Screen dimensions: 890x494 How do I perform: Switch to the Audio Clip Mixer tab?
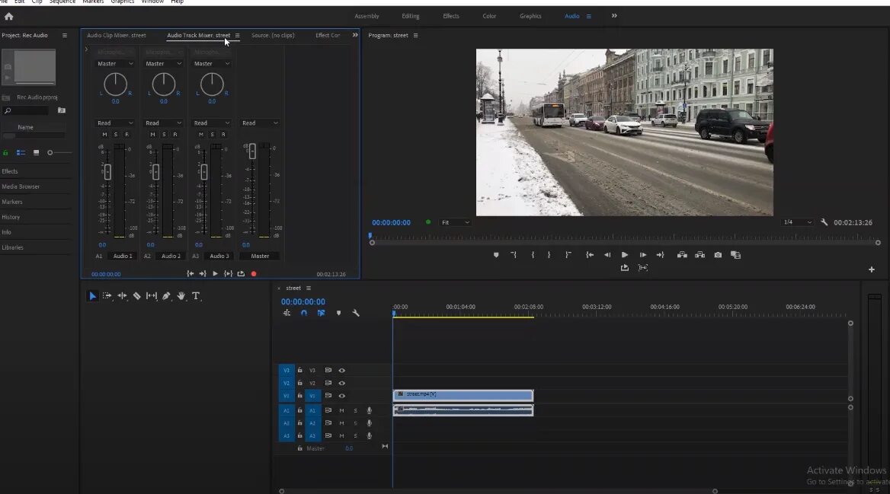116,35
